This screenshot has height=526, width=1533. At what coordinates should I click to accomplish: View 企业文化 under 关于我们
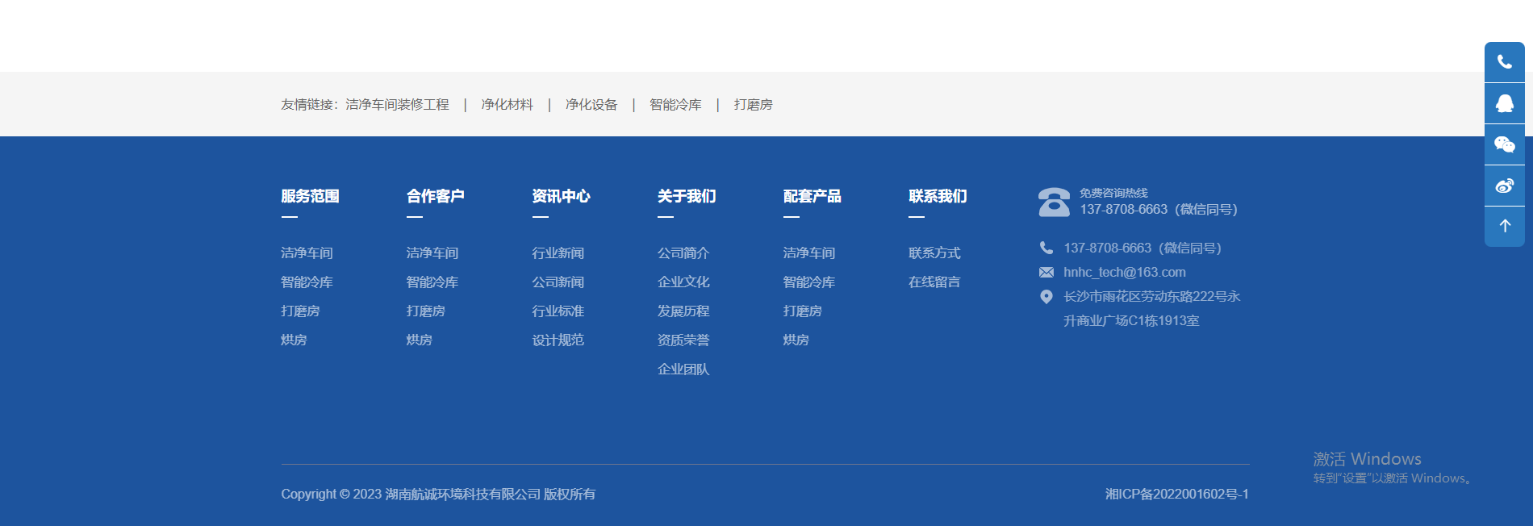pyautogui.click(x=683, y=282)
